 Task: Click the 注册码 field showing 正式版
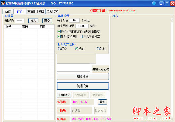(82, 111)
